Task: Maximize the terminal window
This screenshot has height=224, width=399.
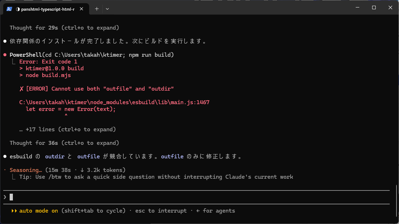Action: pyautogui.click(x=374, y=7)
